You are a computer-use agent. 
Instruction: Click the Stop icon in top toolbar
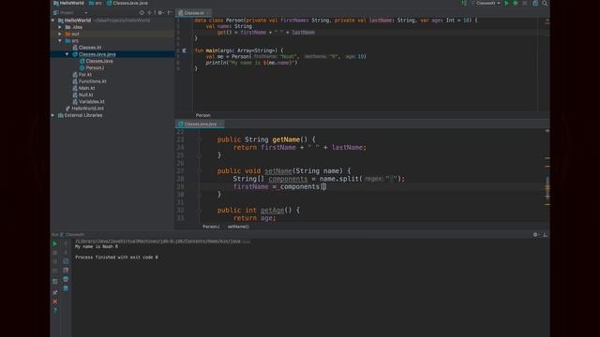[525, 3]
